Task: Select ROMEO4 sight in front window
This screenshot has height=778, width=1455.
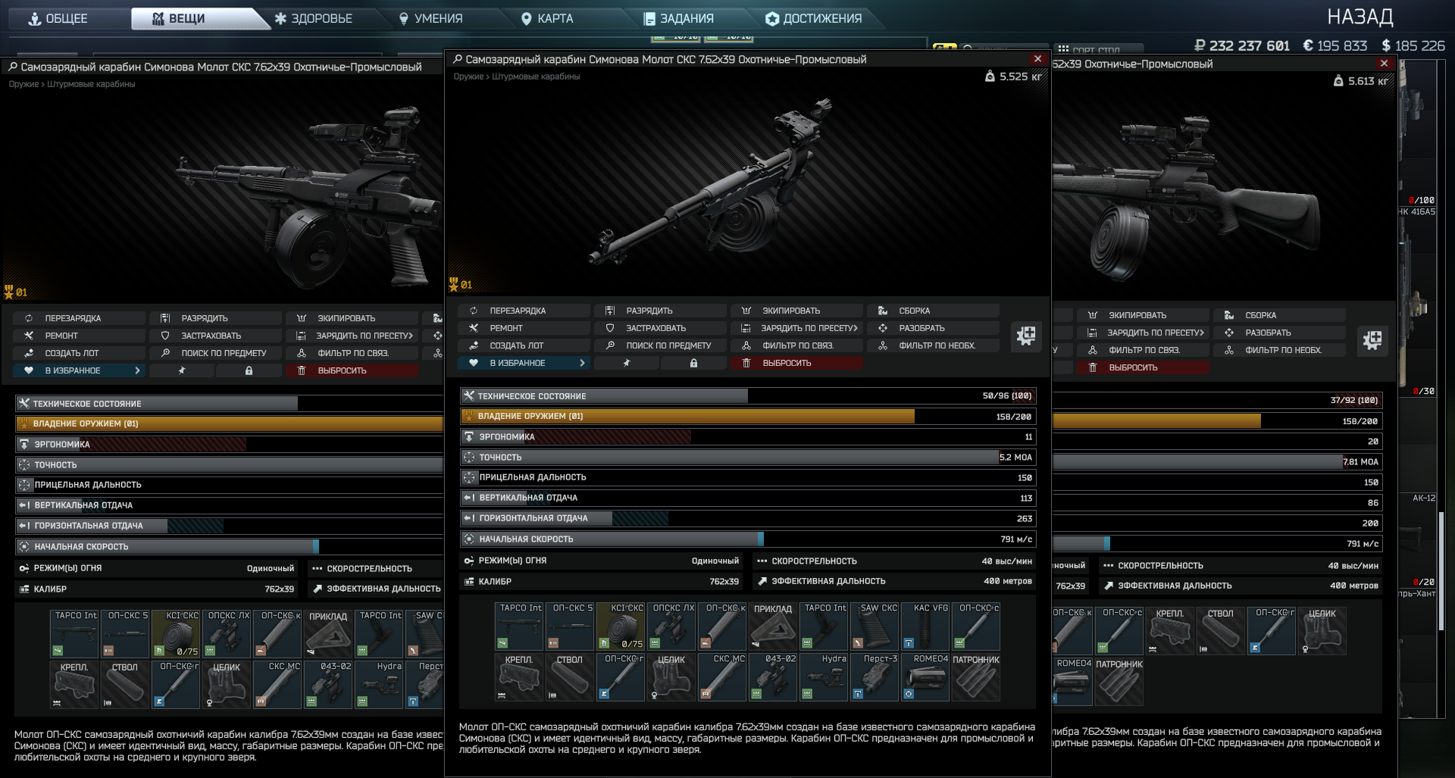Action: 925,677
